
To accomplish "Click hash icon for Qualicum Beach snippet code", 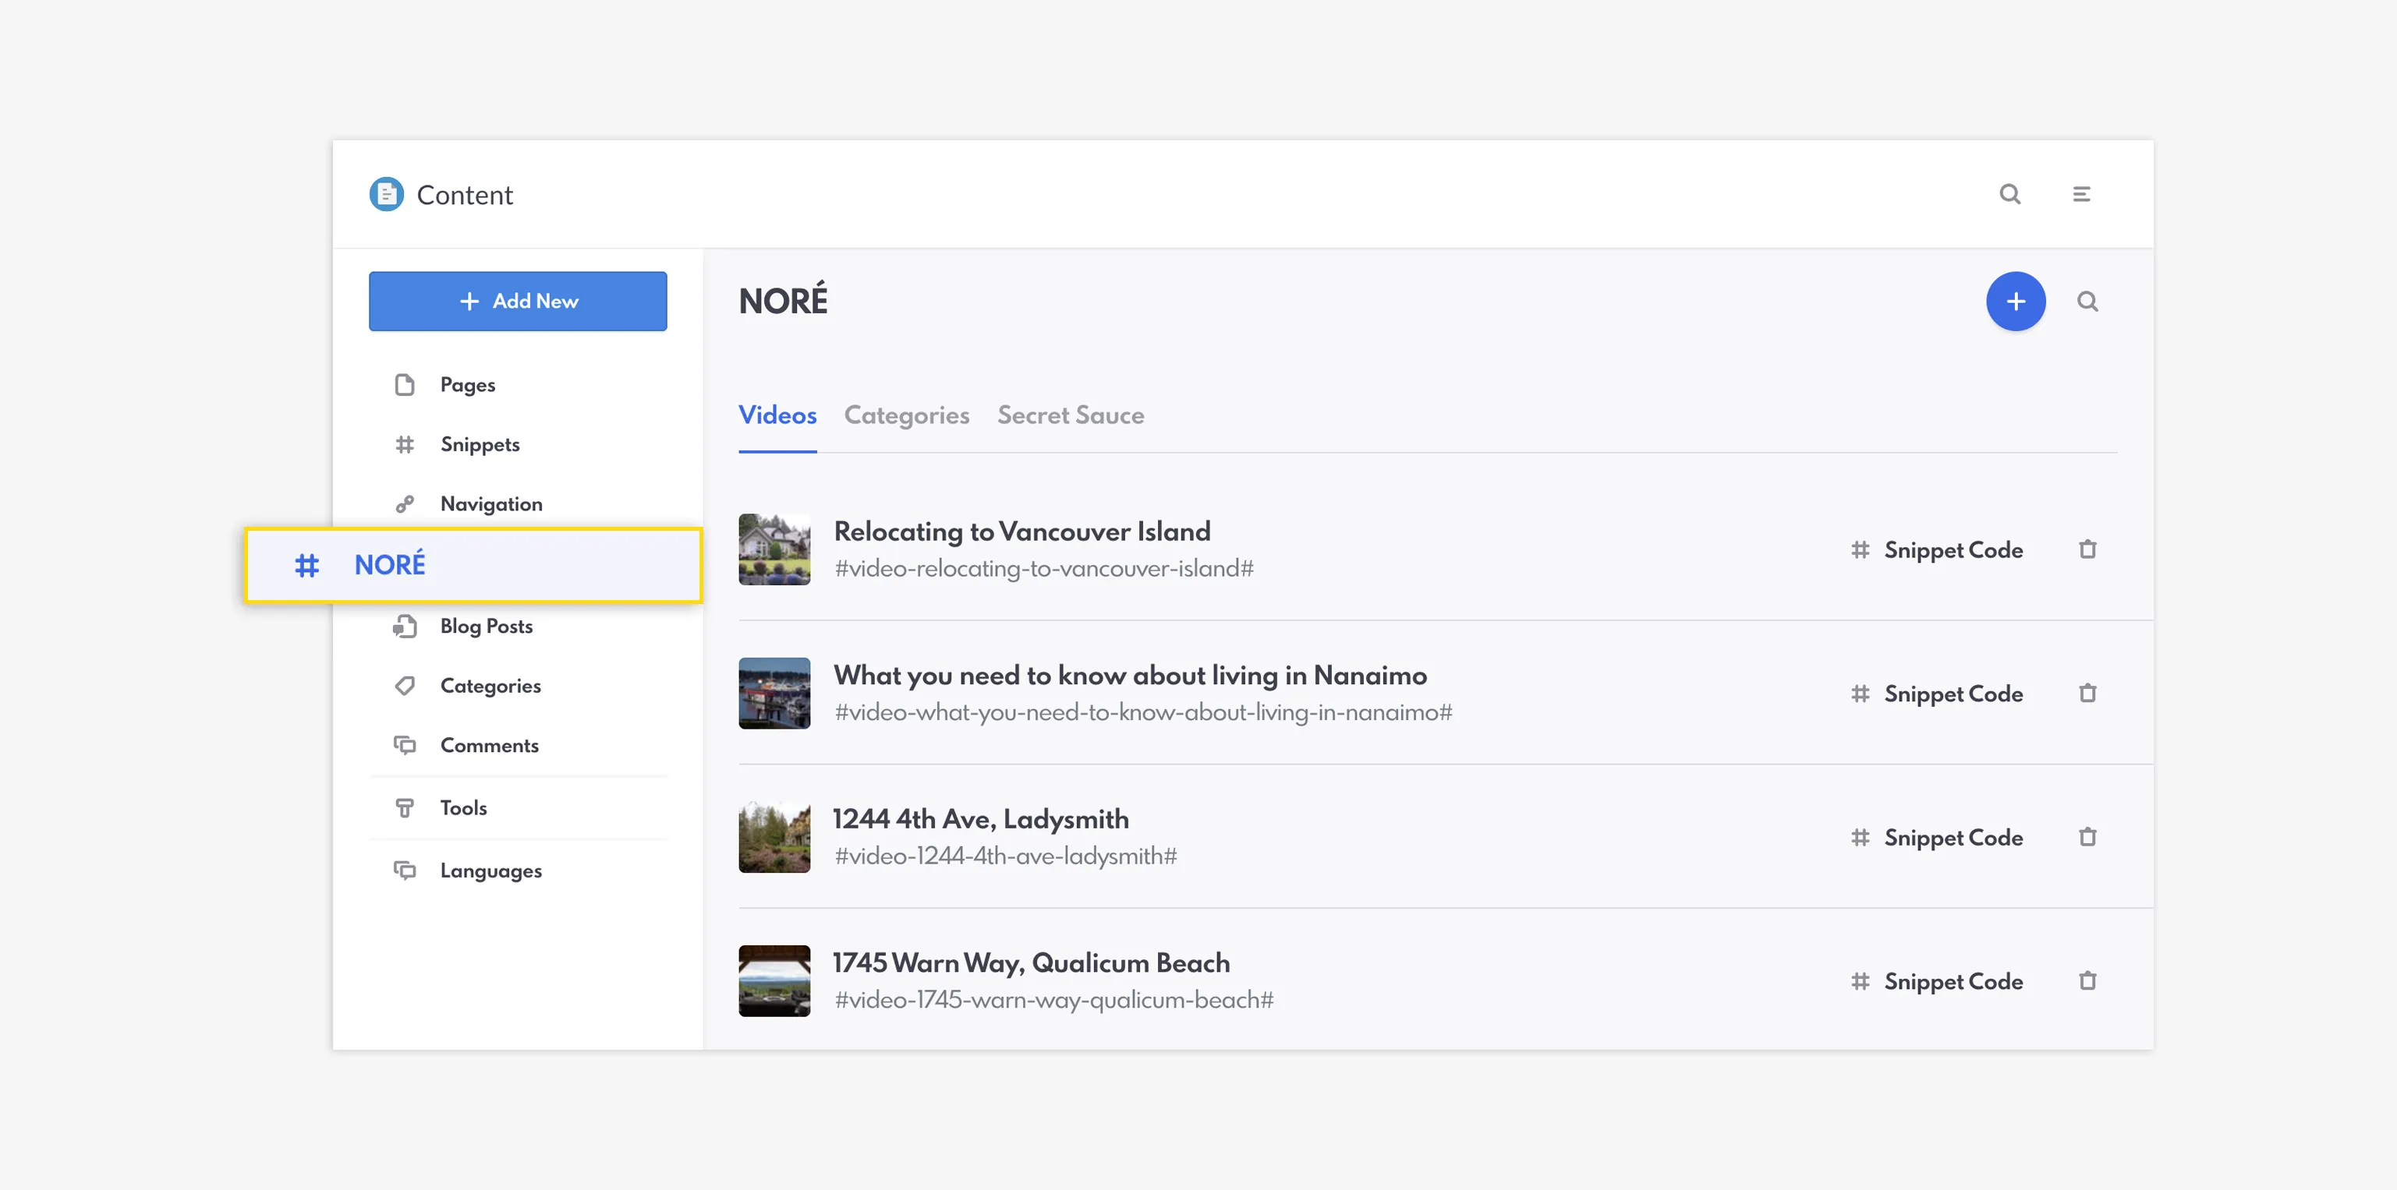I will point(1860,982).
